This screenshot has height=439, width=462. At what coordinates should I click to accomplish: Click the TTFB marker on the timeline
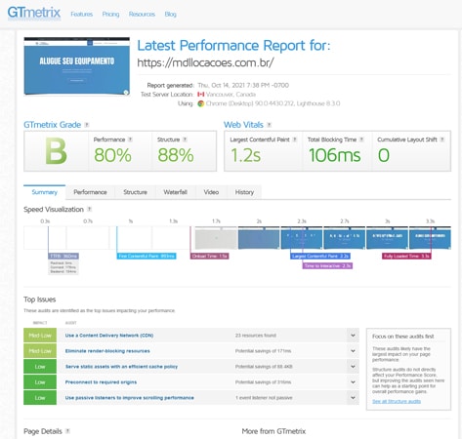63,257
